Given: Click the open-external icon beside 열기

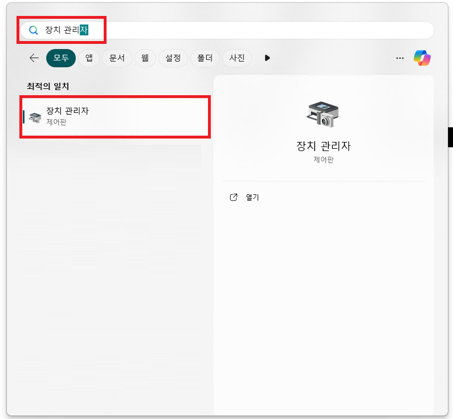Looking at the screenshot, I should click(x=234, y=197).
